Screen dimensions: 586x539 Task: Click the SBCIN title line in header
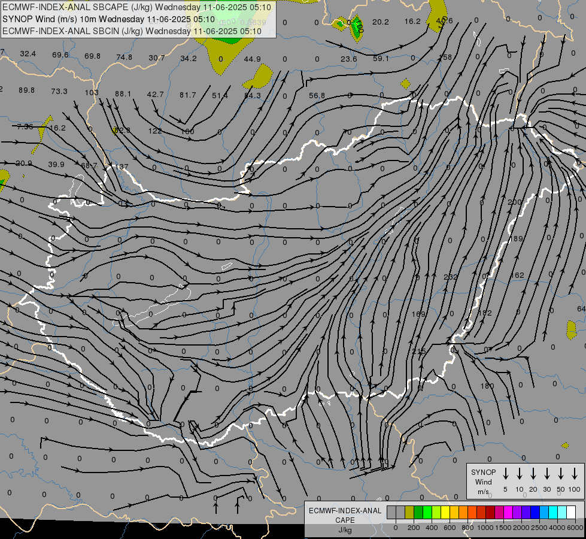click(x=132, y=31)
